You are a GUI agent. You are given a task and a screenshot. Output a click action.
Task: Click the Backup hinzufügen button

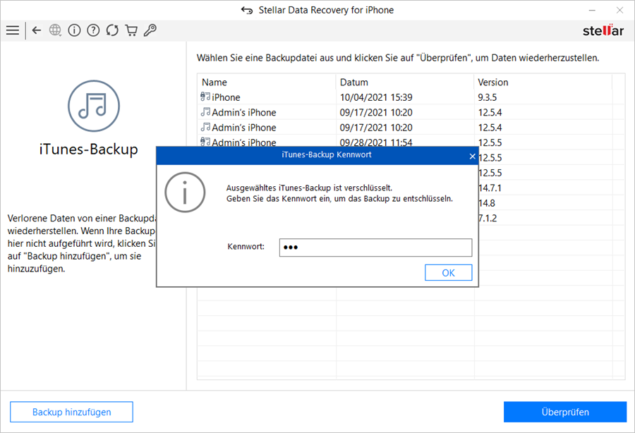(71, 412)
